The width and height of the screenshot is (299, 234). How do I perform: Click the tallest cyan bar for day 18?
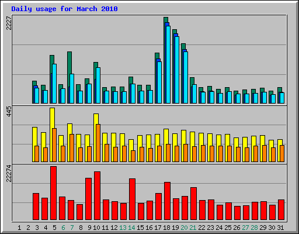click(x=168, y=64)
